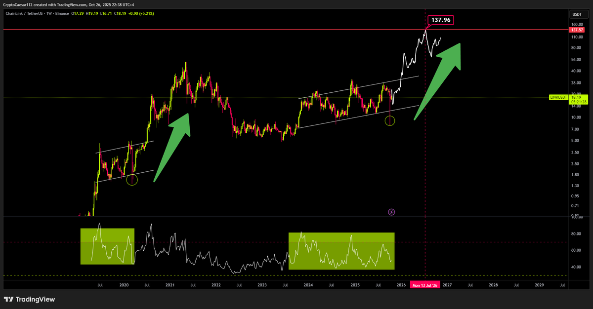Click the 2027 label on time axis

[447, 285]
